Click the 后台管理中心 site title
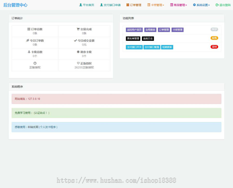233x188 pixels. point(15,5)
